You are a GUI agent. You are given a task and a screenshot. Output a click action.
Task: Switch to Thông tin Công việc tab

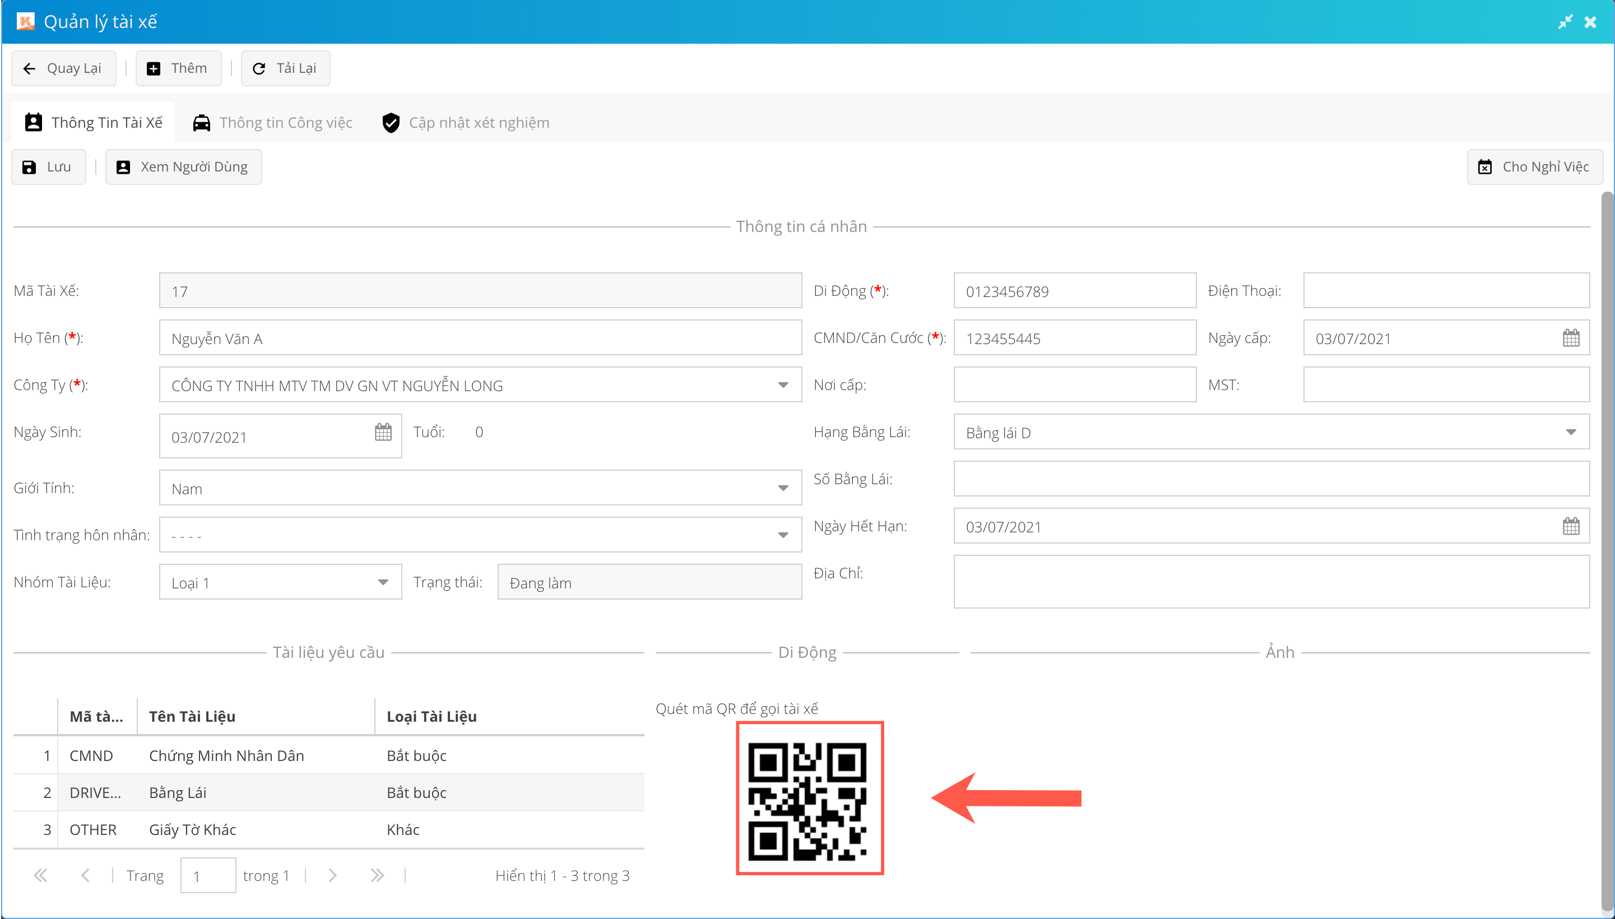click(273, 123)
